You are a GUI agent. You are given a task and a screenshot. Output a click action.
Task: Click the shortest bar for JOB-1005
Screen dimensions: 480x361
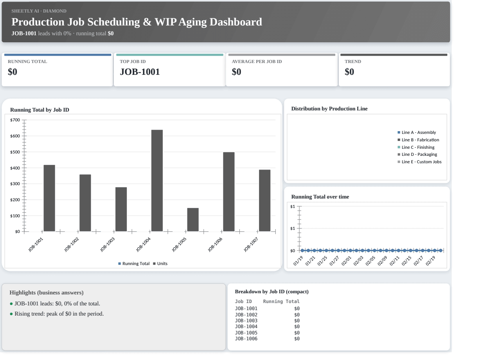pos(193,220)
